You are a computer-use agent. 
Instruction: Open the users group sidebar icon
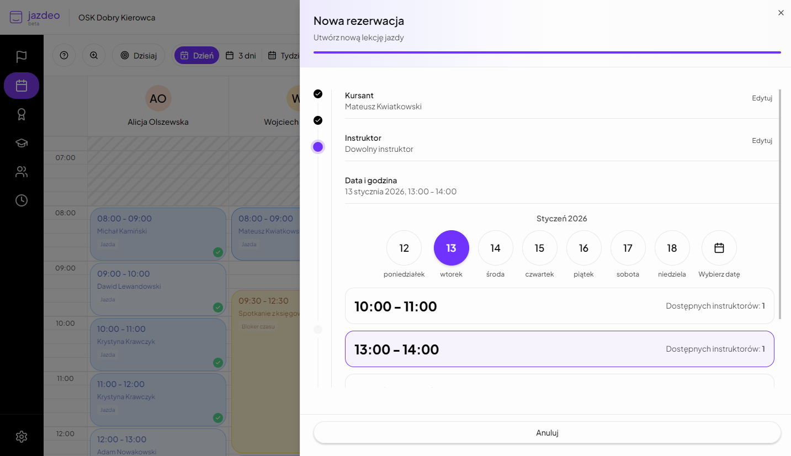[x=22, y=172]
